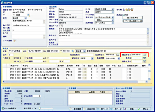This screenshot has height=112, width=155.
Task: Click the 備考欄 scroll down arrow
Action: (148, 33)
